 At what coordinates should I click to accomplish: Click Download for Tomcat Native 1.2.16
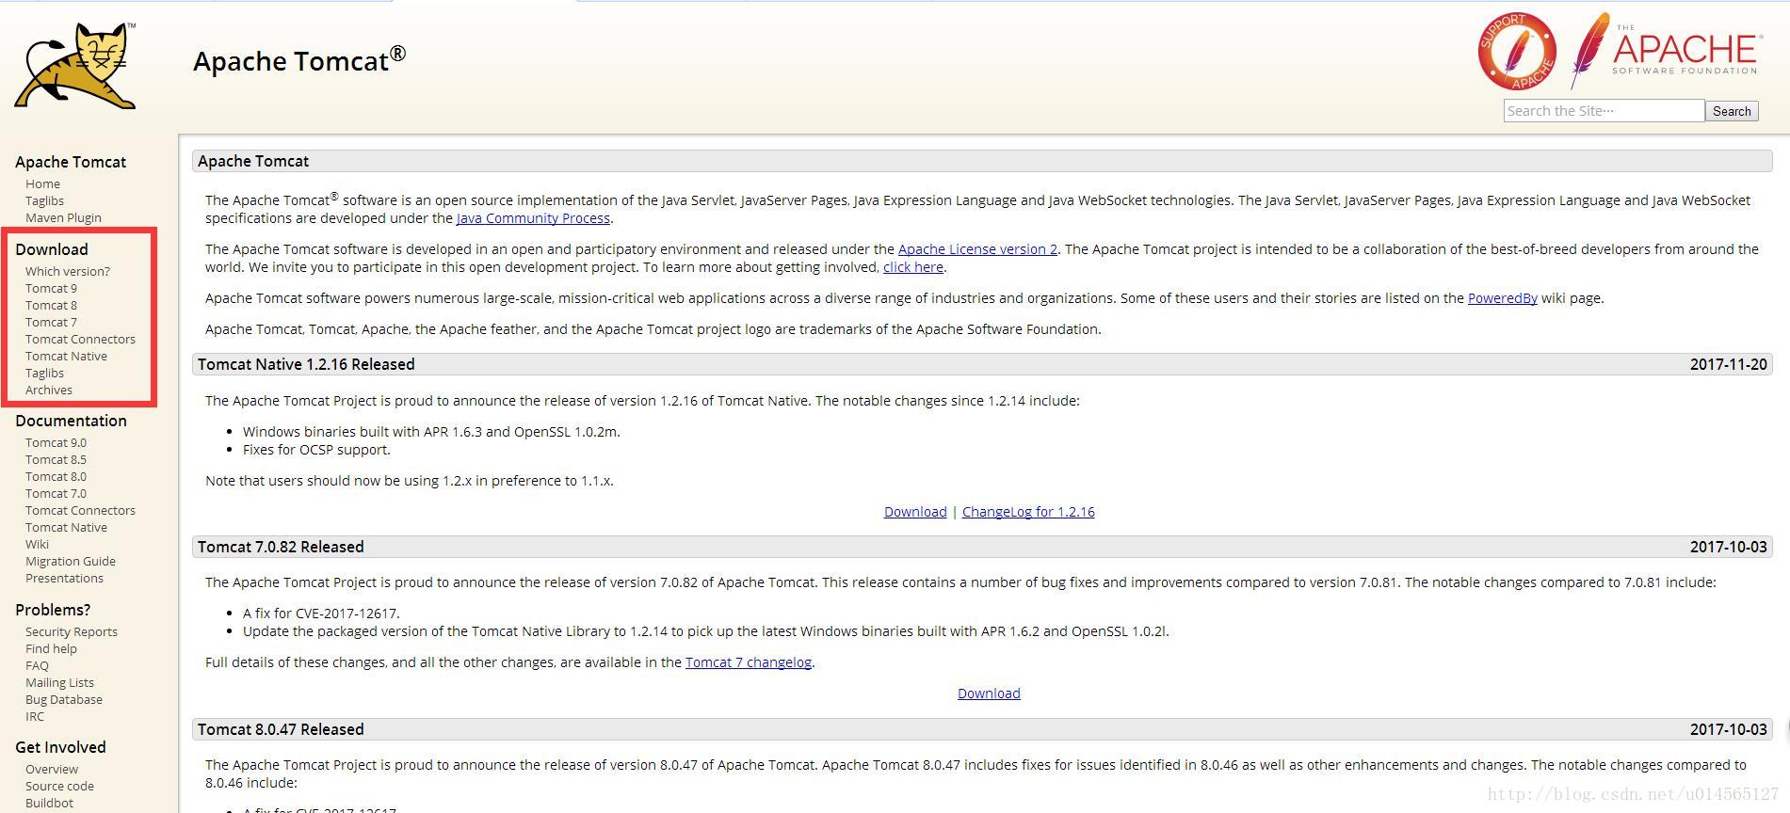(915, 512)
